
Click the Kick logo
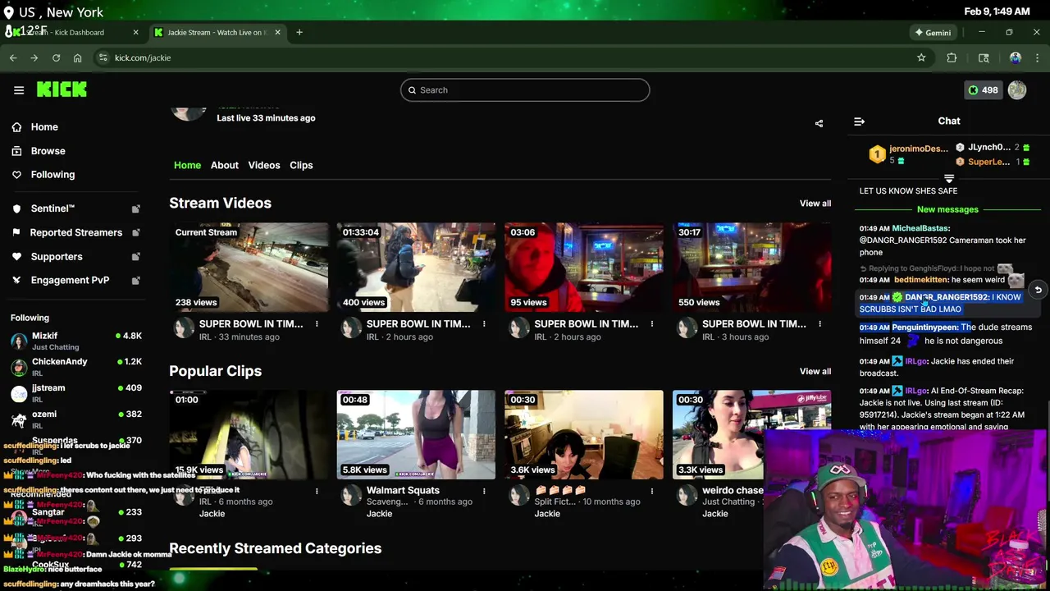click(x=62, y=89)
